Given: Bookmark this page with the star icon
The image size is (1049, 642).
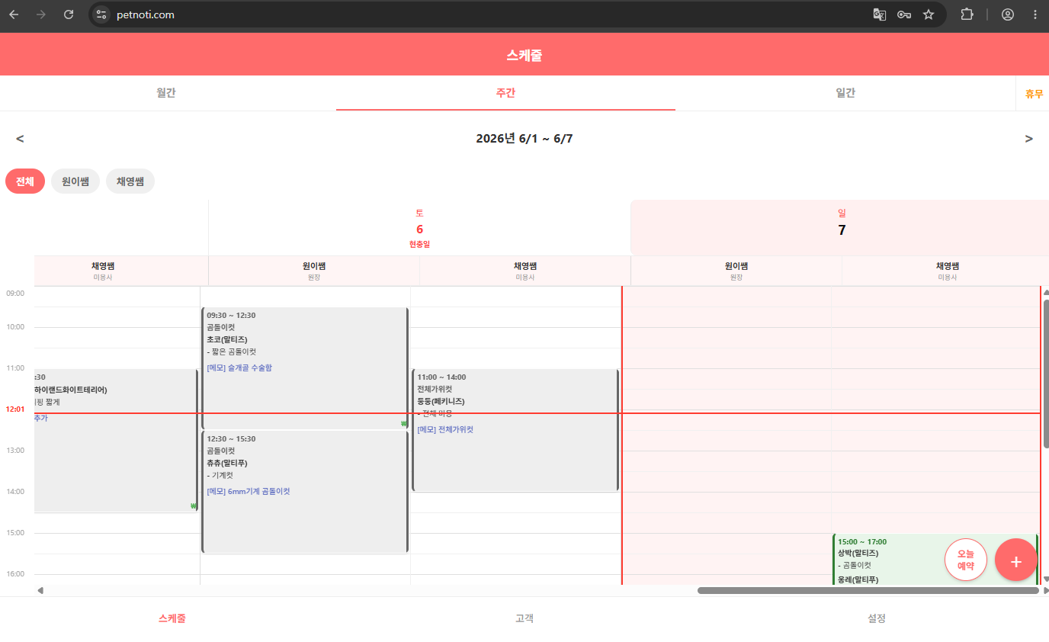Looking at the screenshot, I should (929, 14).
